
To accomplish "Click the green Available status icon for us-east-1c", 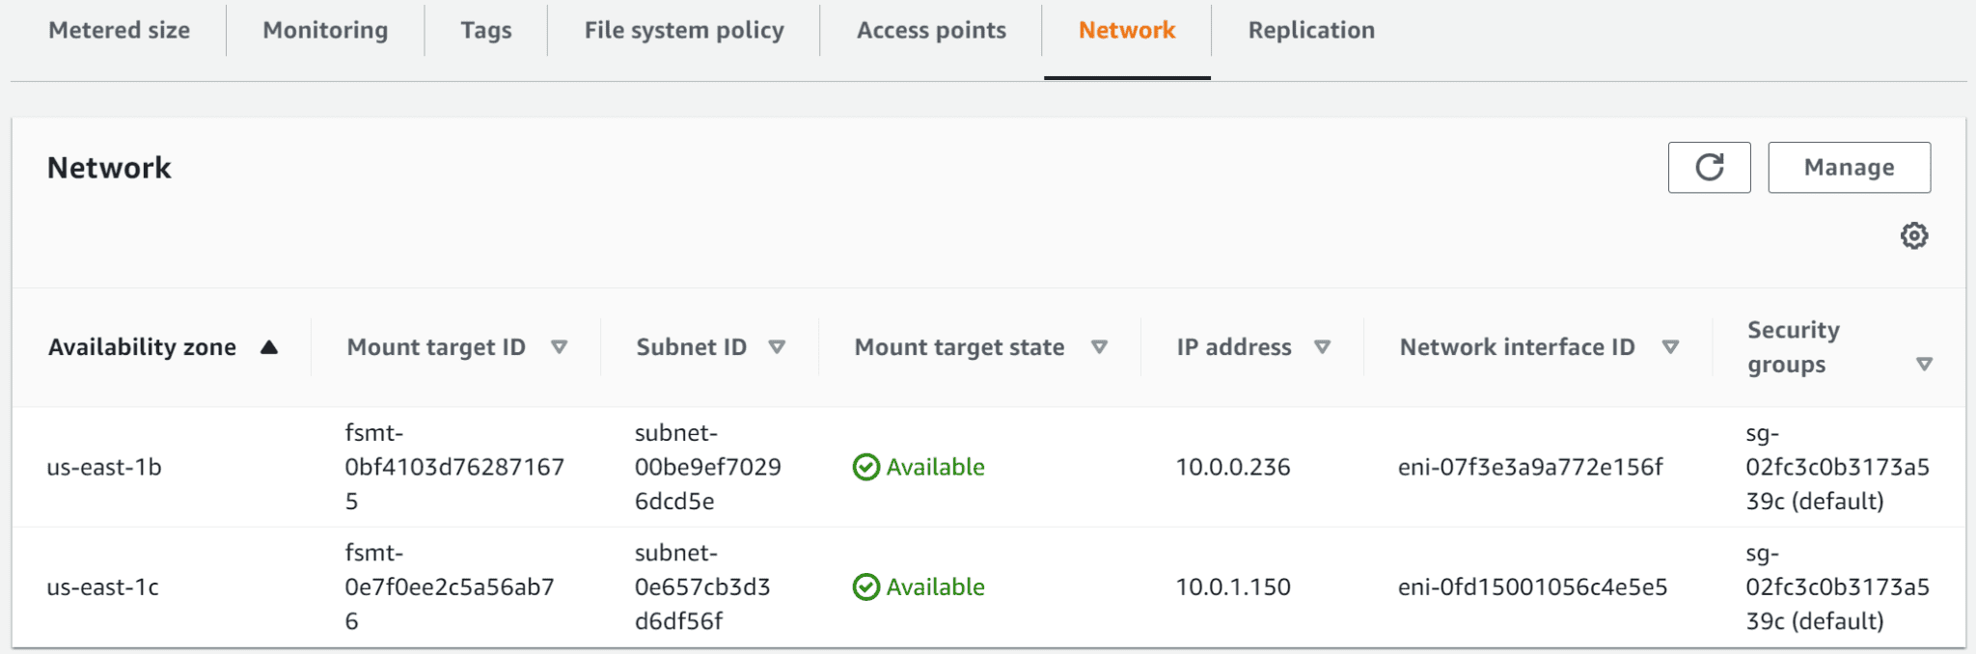I will click(x=865, y=586).
